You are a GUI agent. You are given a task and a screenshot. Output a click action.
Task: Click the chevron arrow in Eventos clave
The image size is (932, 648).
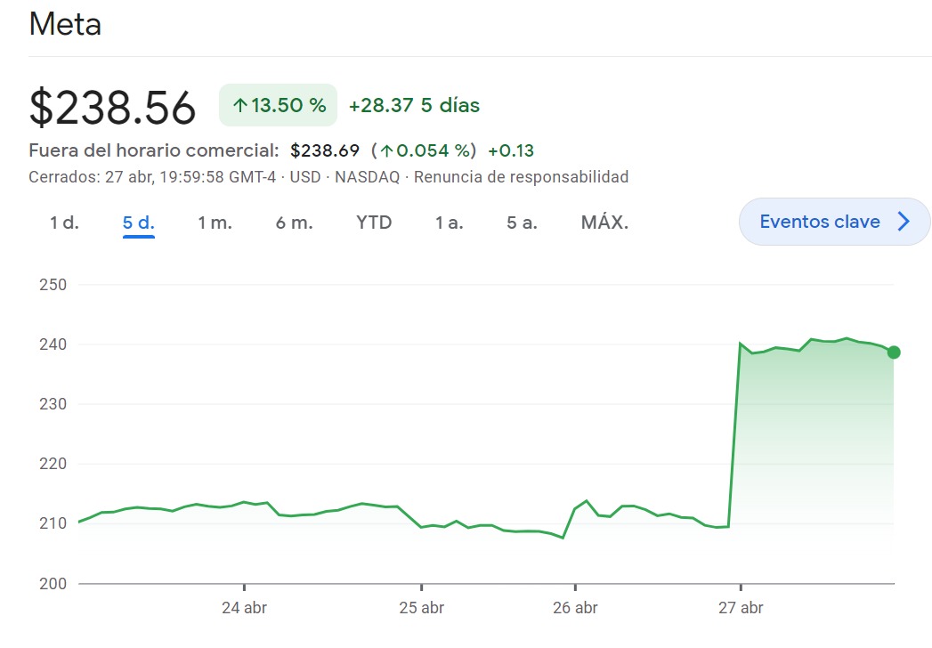(904, 222)
